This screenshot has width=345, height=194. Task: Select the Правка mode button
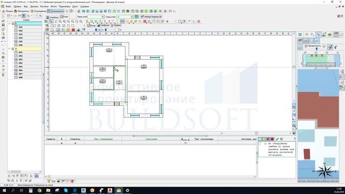(116, 25)
